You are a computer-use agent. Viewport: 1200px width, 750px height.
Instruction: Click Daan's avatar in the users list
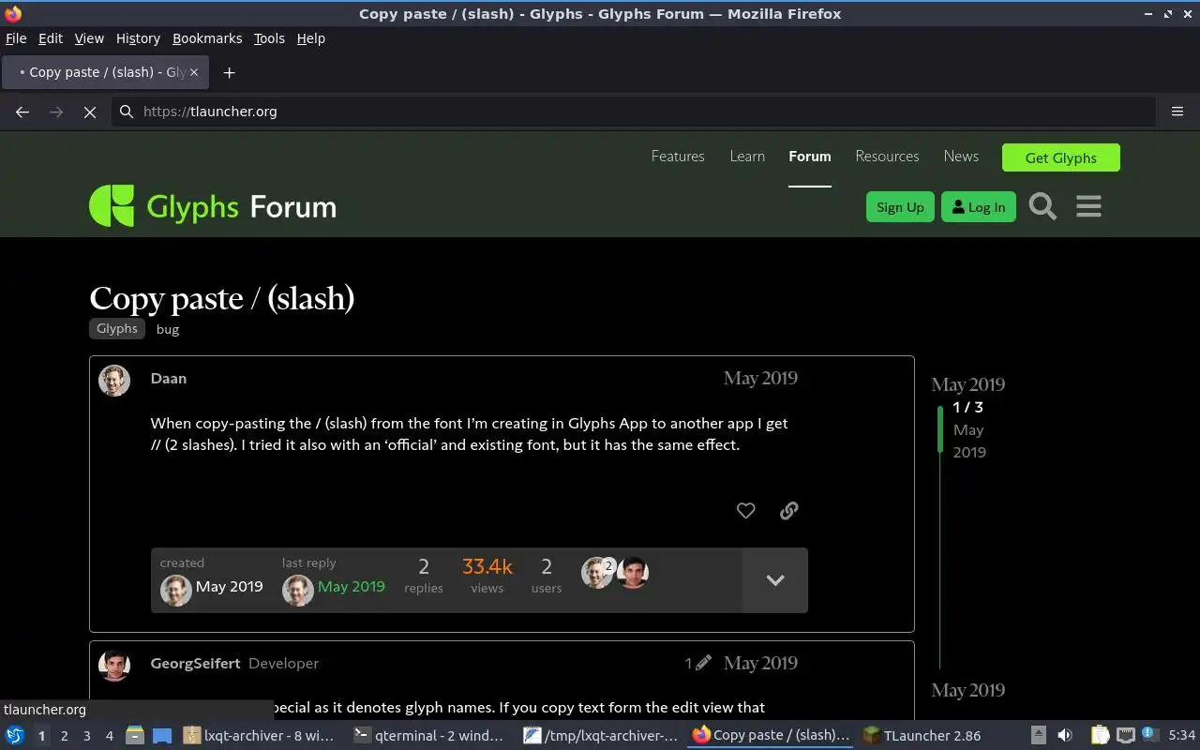[596, 573]
